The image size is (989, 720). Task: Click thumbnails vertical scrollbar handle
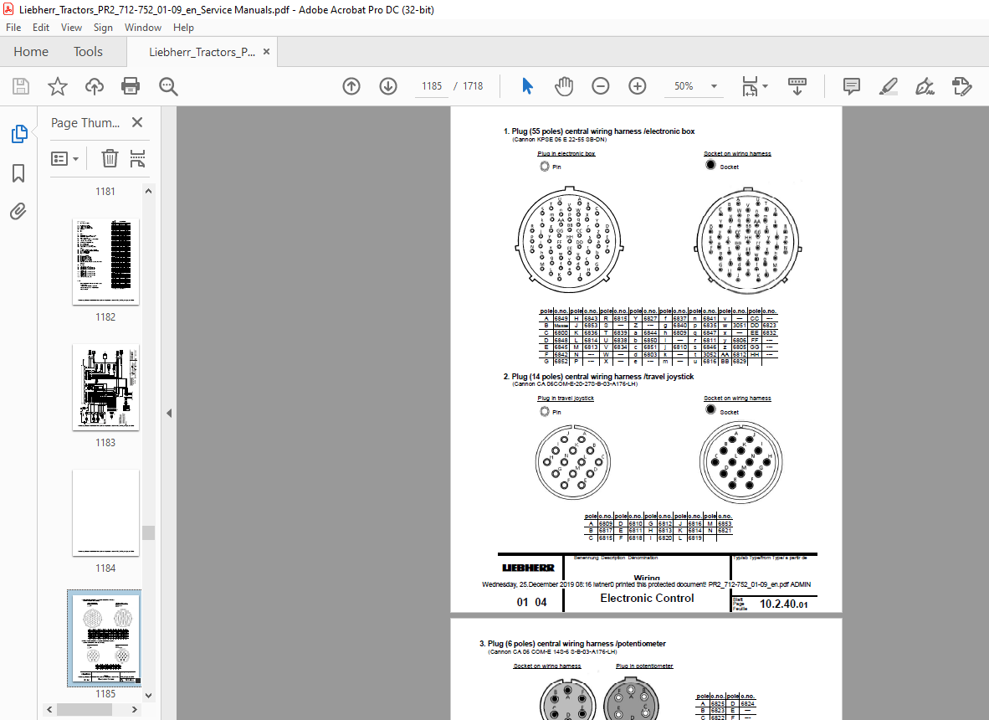click(148, 532)
